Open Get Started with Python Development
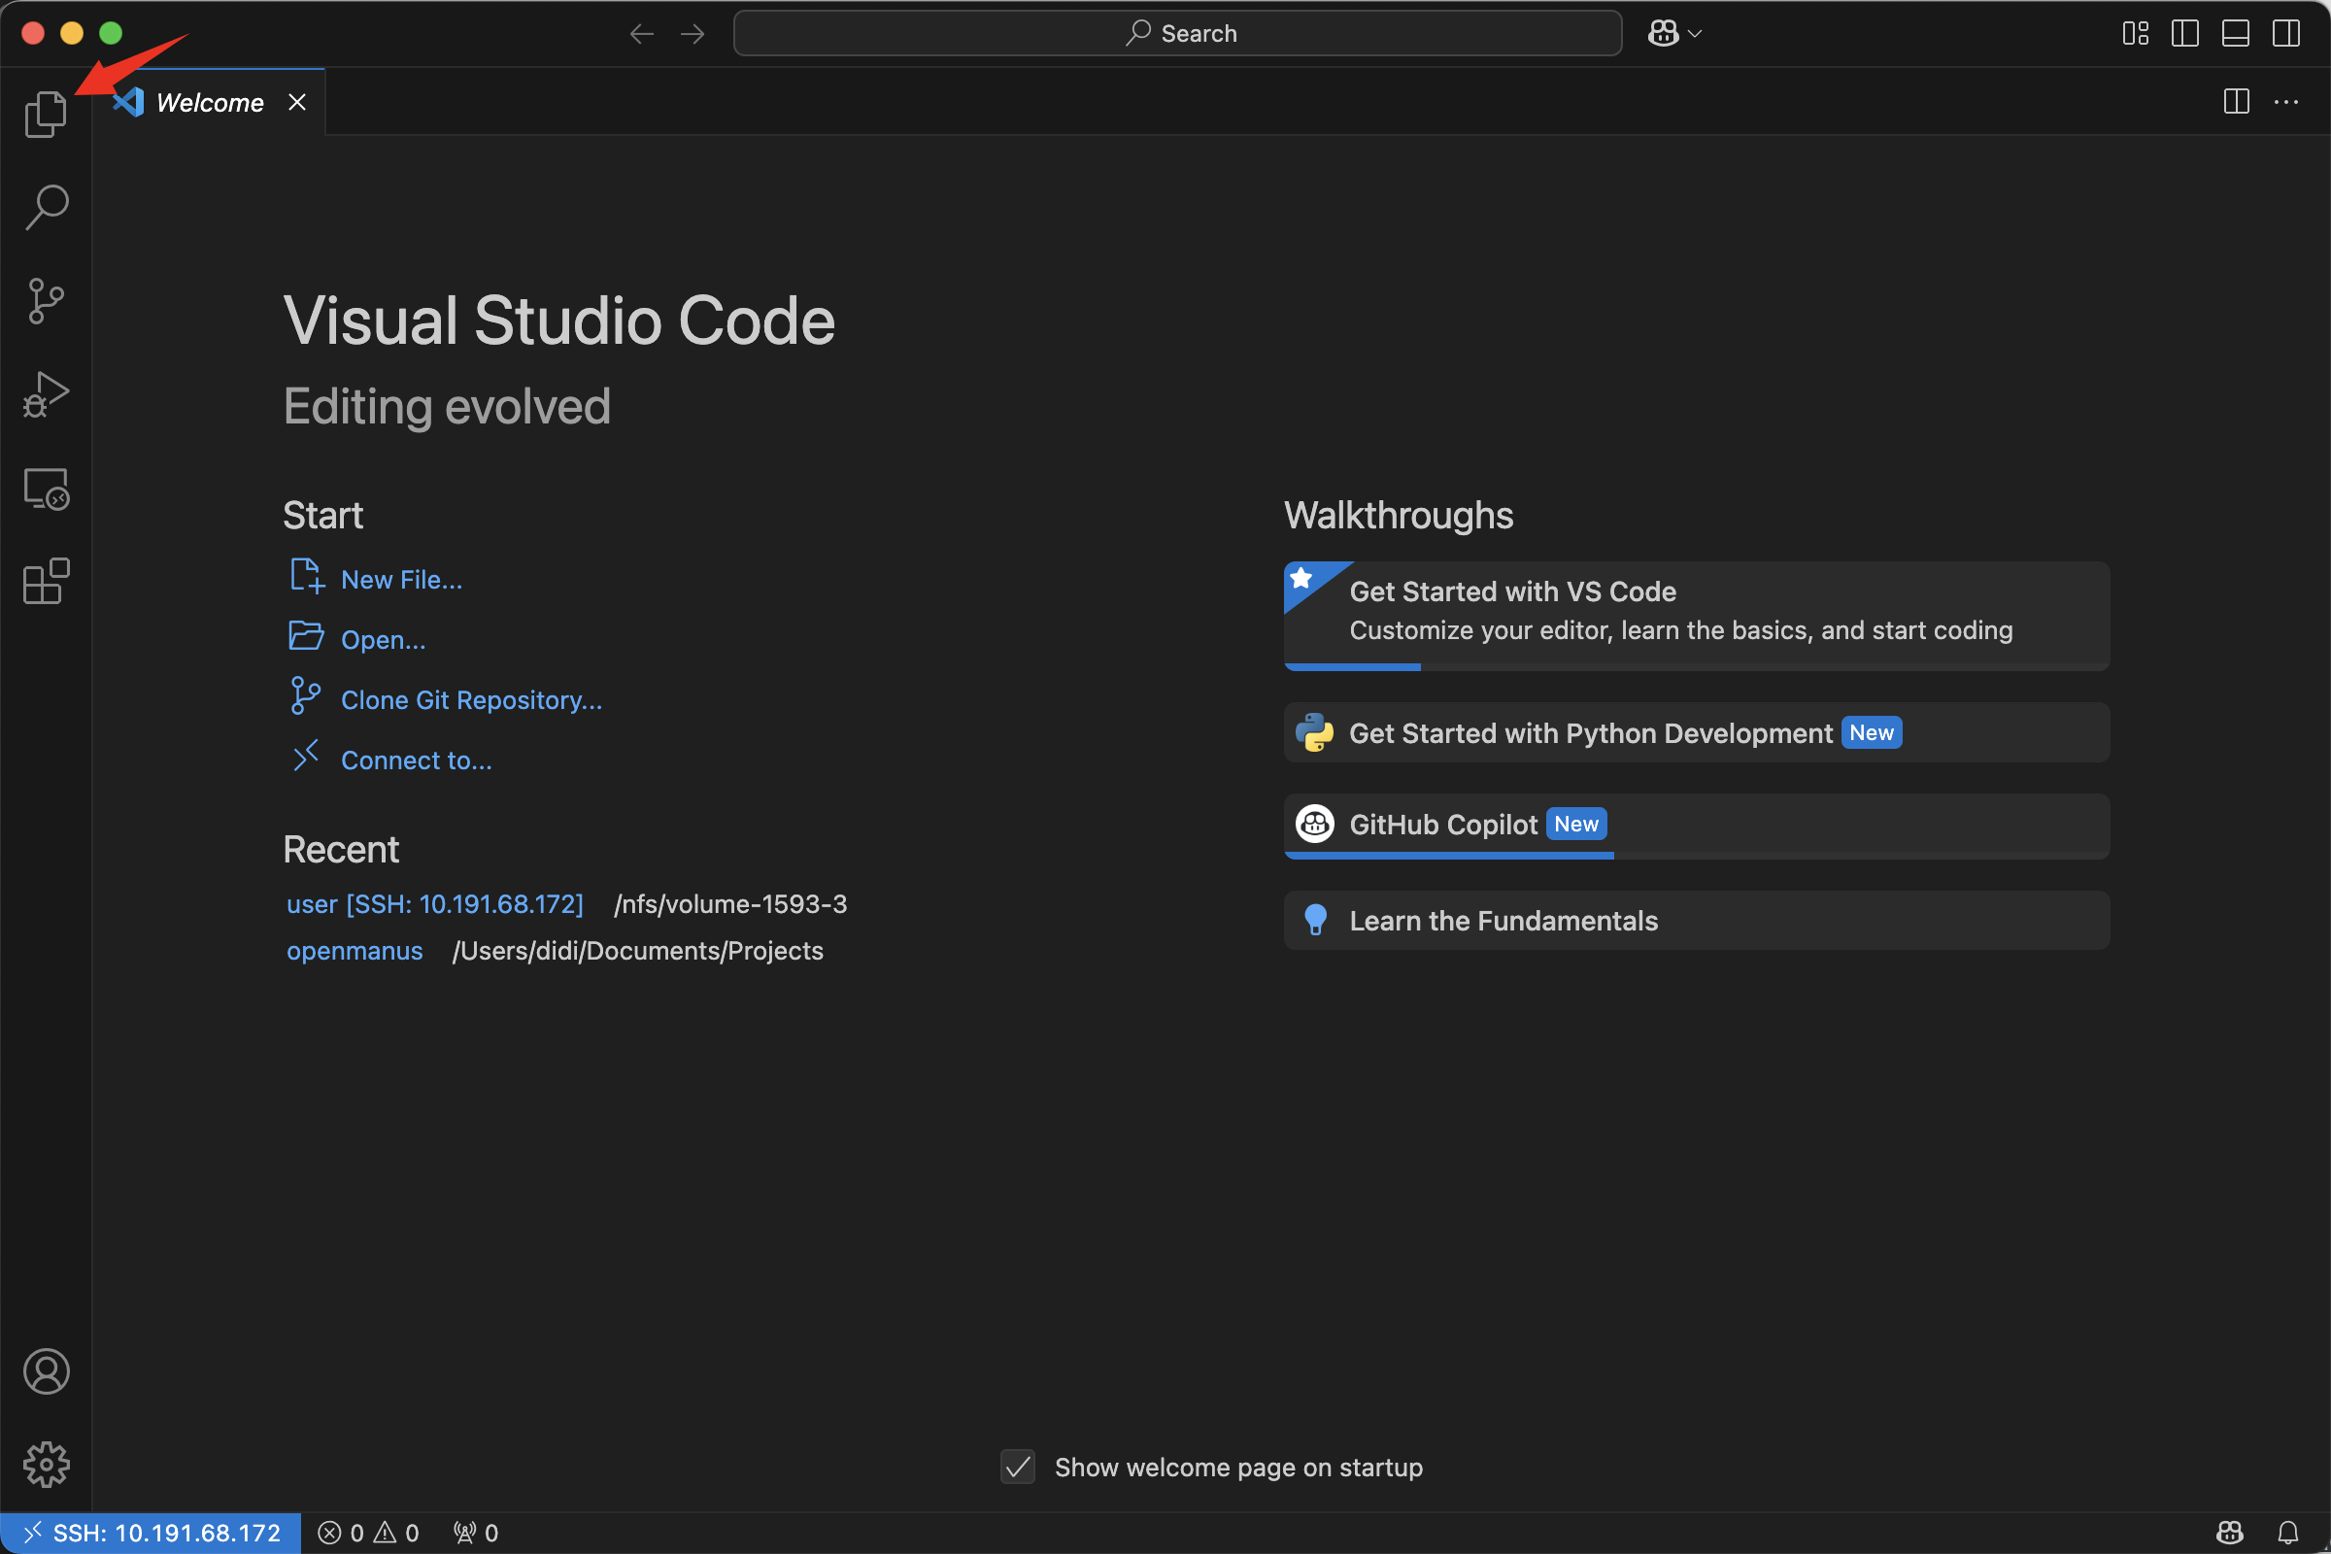This screenshot has width=2331, height=1554. point(1697,732)
